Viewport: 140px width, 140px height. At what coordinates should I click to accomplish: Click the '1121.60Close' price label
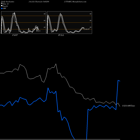click(x=129, y=106)
